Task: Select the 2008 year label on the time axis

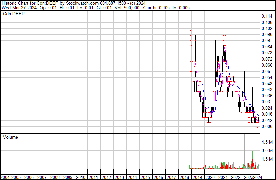Action: (55, 177)
